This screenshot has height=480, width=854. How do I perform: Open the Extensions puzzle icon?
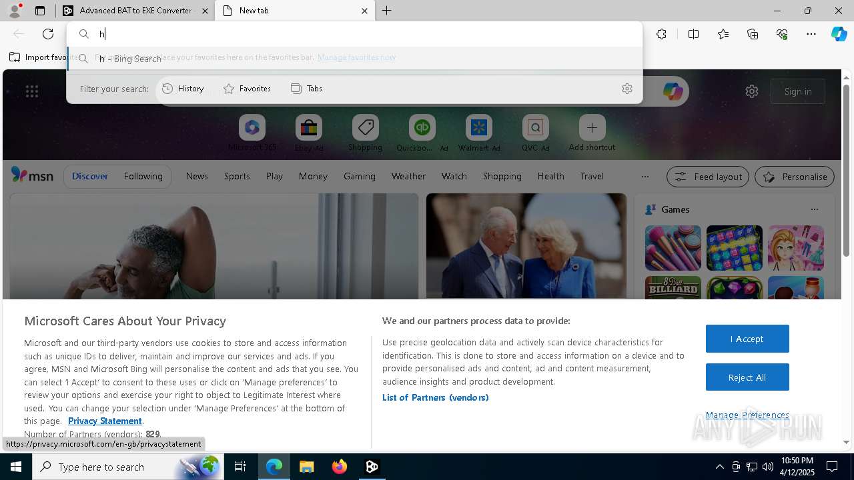[x=661, y=34]
